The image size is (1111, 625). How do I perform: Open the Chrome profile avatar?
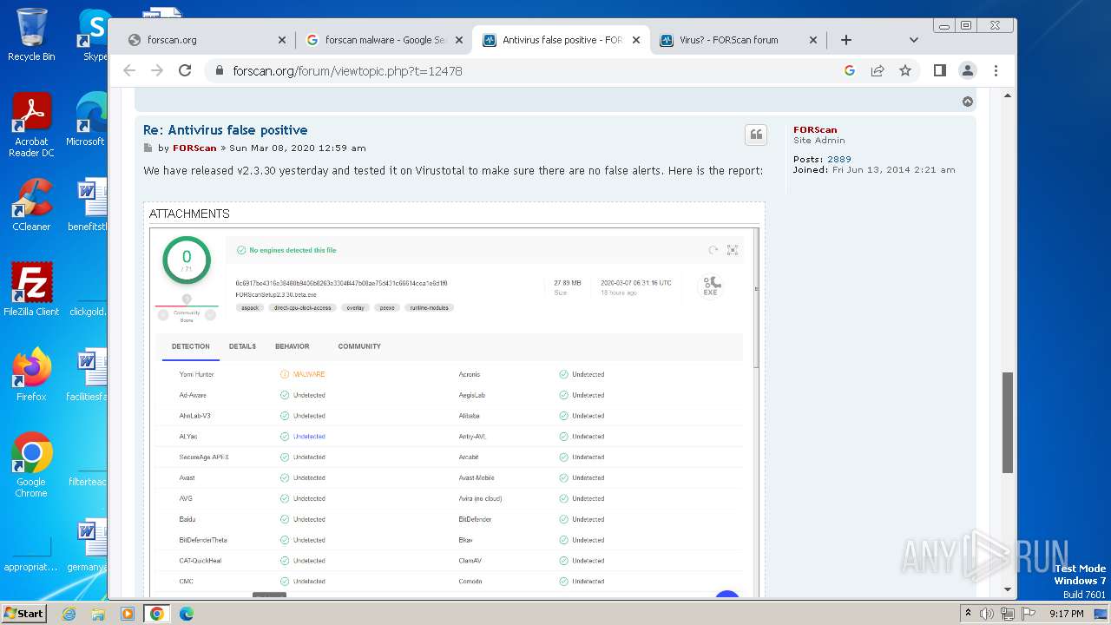[x=968, y=70]
